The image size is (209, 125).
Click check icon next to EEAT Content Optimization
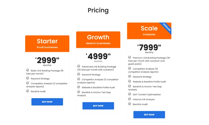pos(130,94)
